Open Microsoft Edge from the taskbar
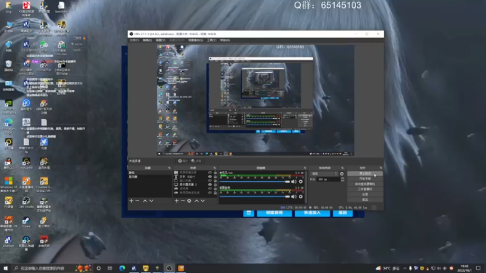486x273 pixels. pos(122,268)
